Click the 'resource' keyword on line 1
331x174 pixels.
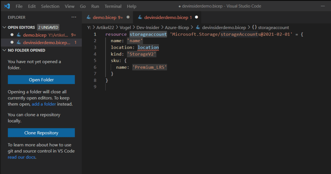point(116,34)
